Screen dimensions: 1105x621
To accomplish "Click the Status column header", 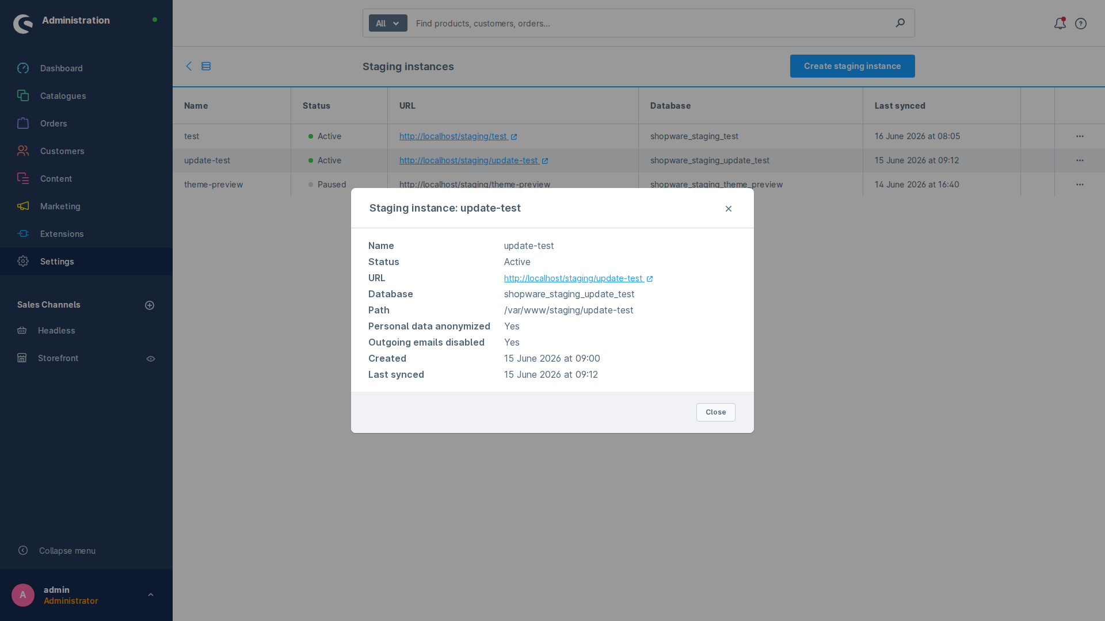I will pos(340,106).
